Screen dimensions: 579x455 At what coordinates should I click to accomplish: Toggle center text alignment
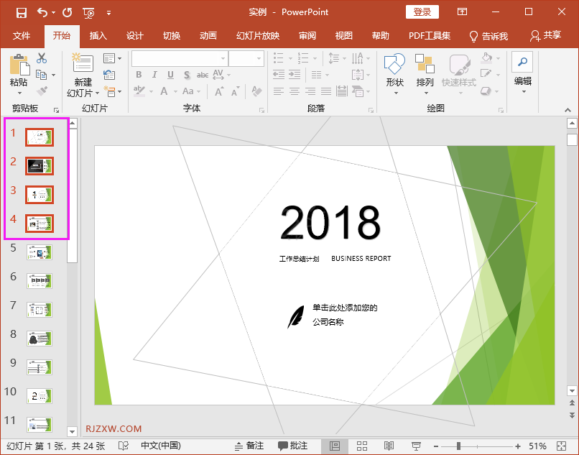(295, 91)
